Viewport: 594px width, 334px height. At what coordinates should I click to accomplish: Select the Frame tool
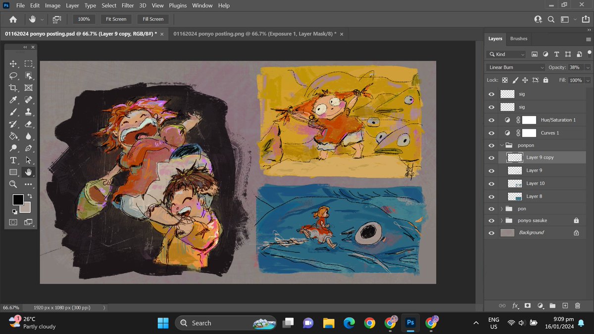29,88
